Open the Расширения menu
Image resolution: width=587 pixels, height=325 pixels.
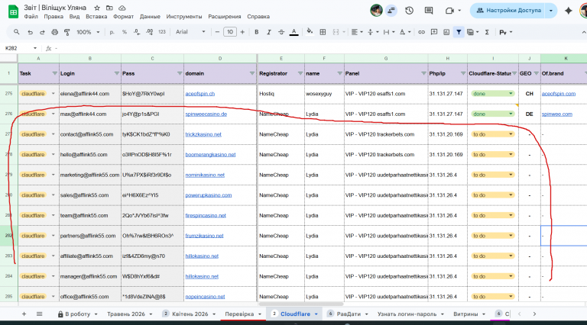click(225, 17)
